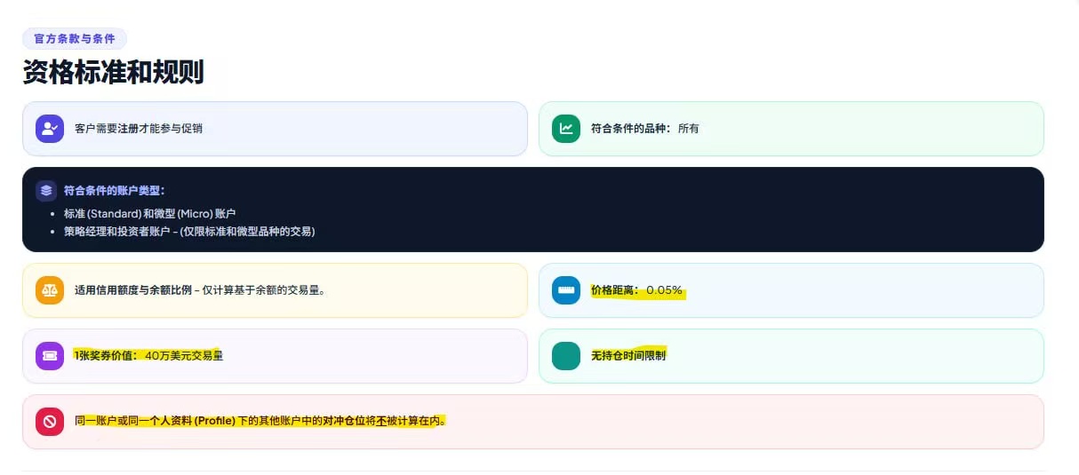Click the purple user registration icon
This screenshot has width=1079, height=475.
[x=50, y=129]
